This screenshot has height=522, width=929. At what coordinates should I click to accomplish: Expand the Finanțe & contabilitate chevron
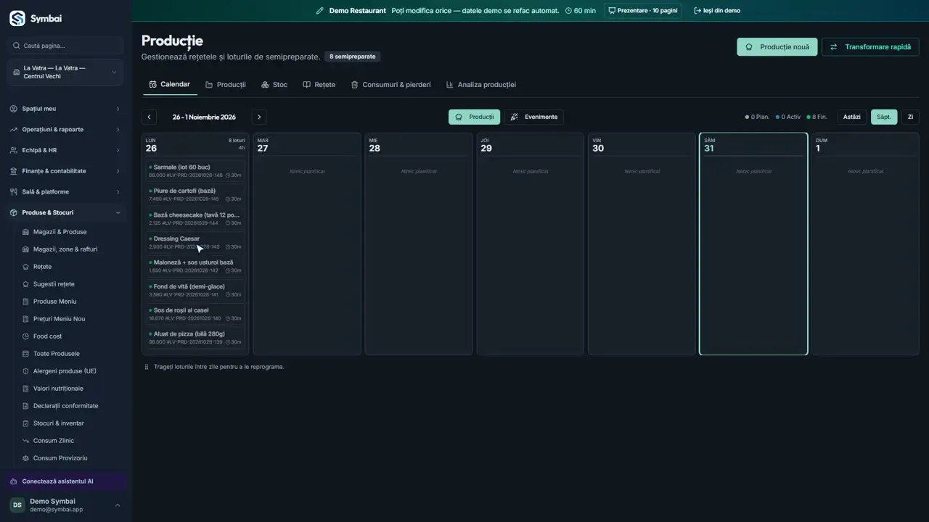[118, 171]
